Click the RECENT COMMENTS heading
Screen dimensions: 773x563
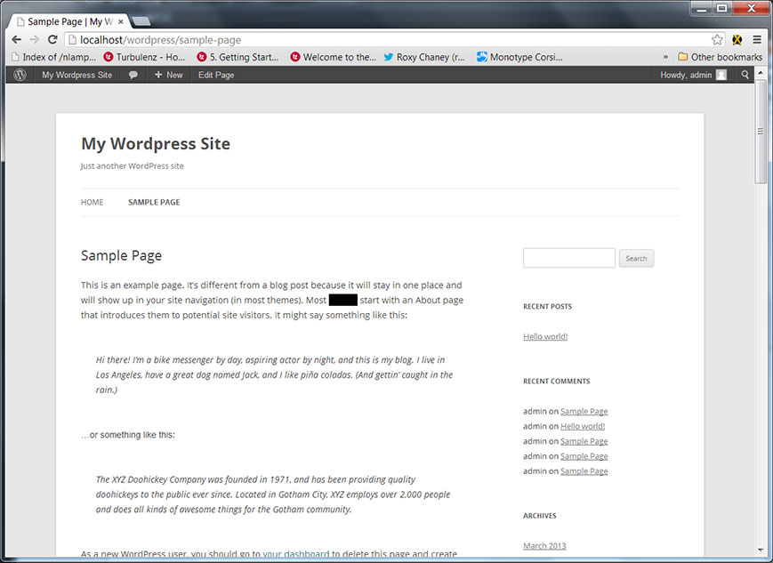click(x=556, y=381)
